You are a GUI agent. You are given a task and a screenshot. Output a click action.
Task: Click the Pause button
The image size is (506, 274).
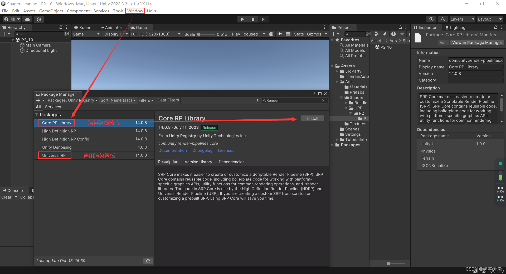point(253,19)
